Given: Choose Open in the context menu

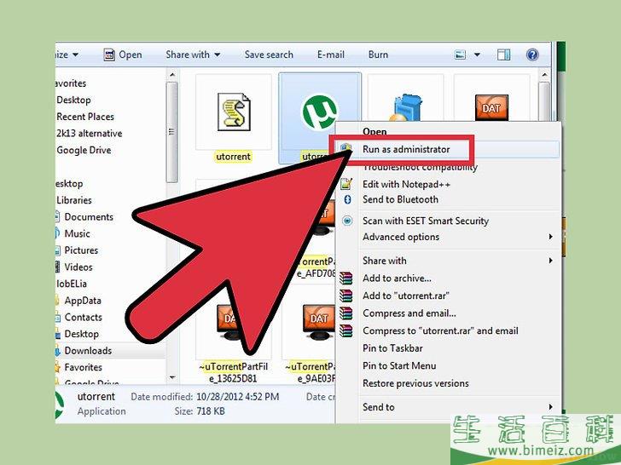Looking at the screenshot, I should tap(374, 132).
